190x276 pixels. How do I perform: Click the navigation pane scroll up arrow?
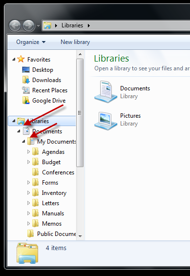[x=80, y=54]
